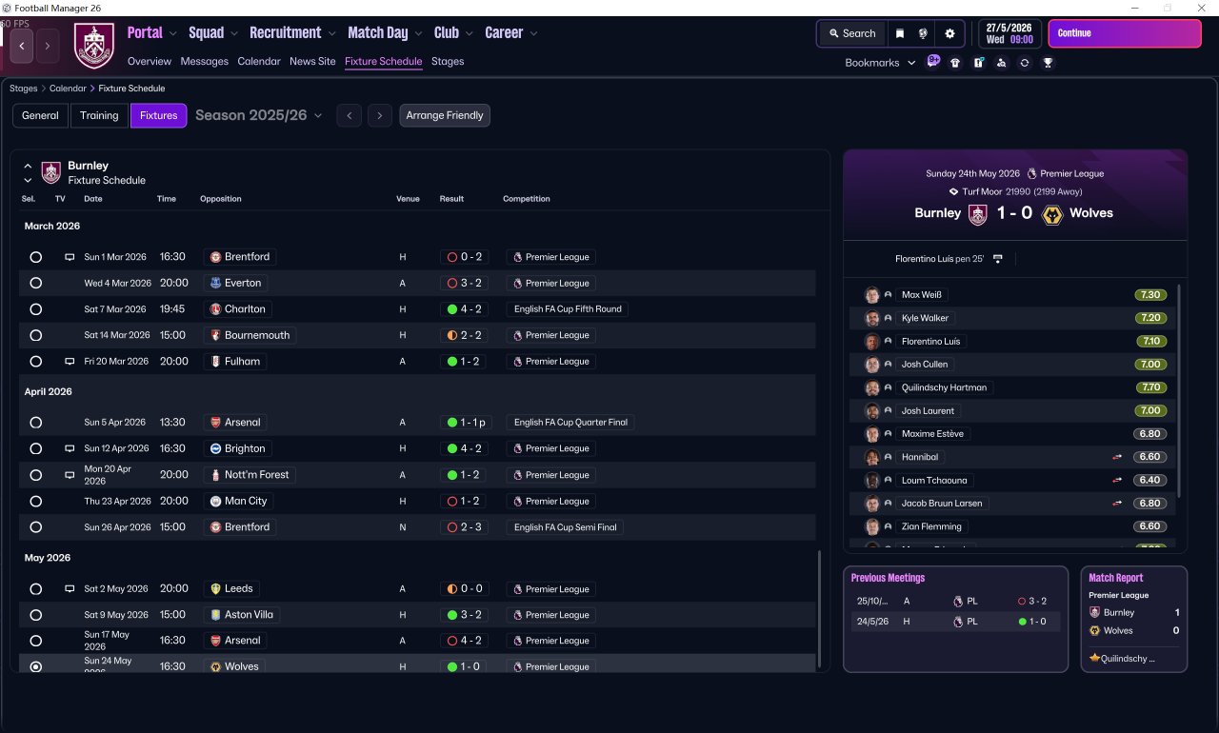Click the TV icon next to Florentino Luís pen 25'
This screenshot has height=733, width=1219.
point(998,259)
